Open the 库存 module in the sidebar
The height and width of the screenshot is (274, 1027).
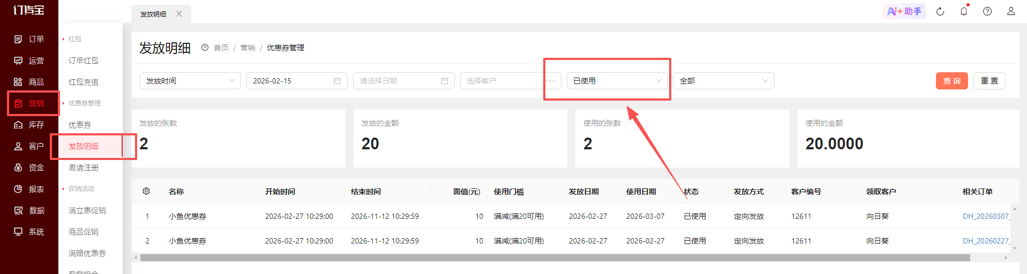click(29, 125)
